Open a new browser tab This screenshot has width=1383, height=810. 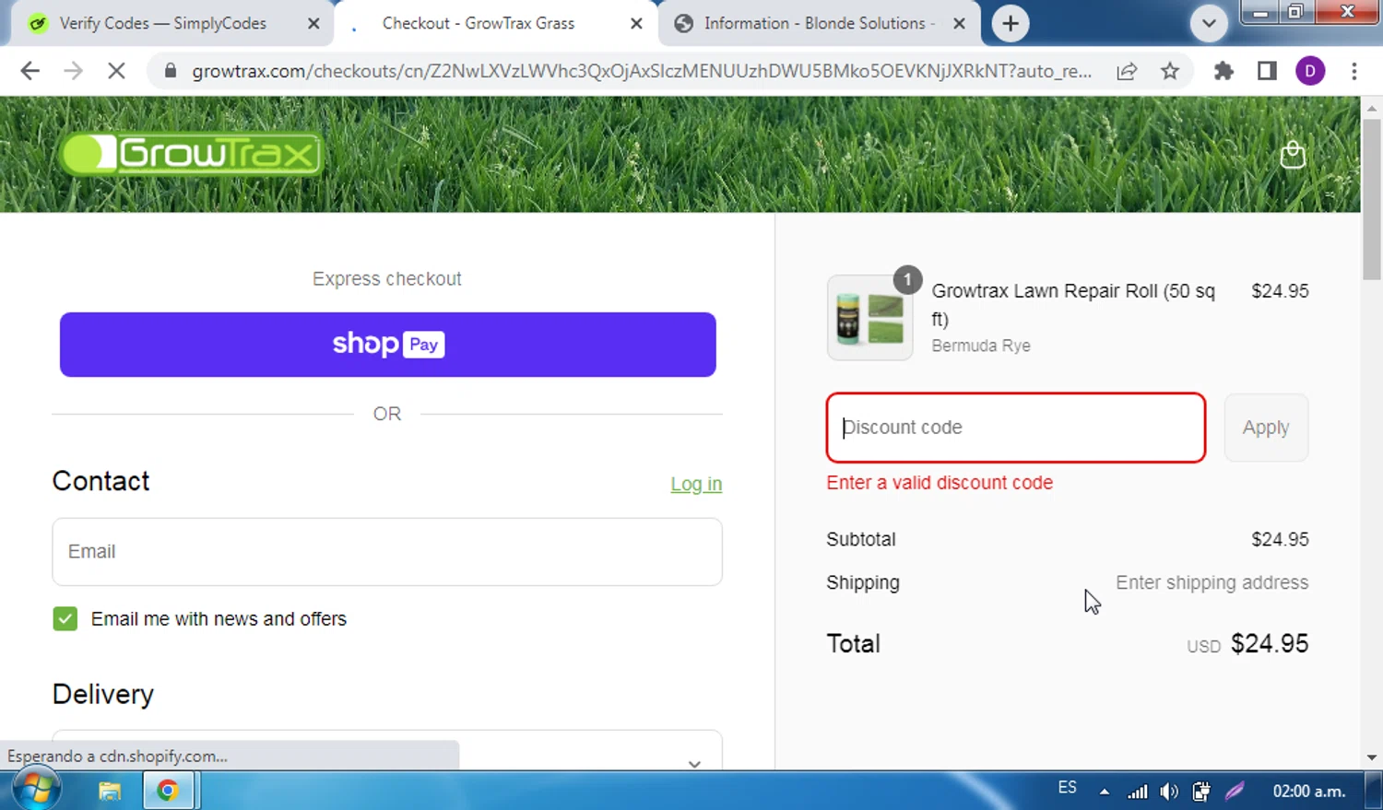tap(1011, 23)
